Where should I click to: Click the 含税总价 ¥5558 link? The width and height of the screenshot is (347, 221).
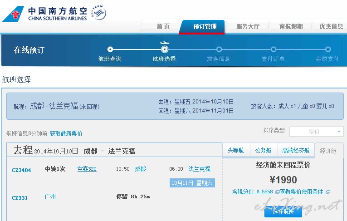click(x=253, y=192)
